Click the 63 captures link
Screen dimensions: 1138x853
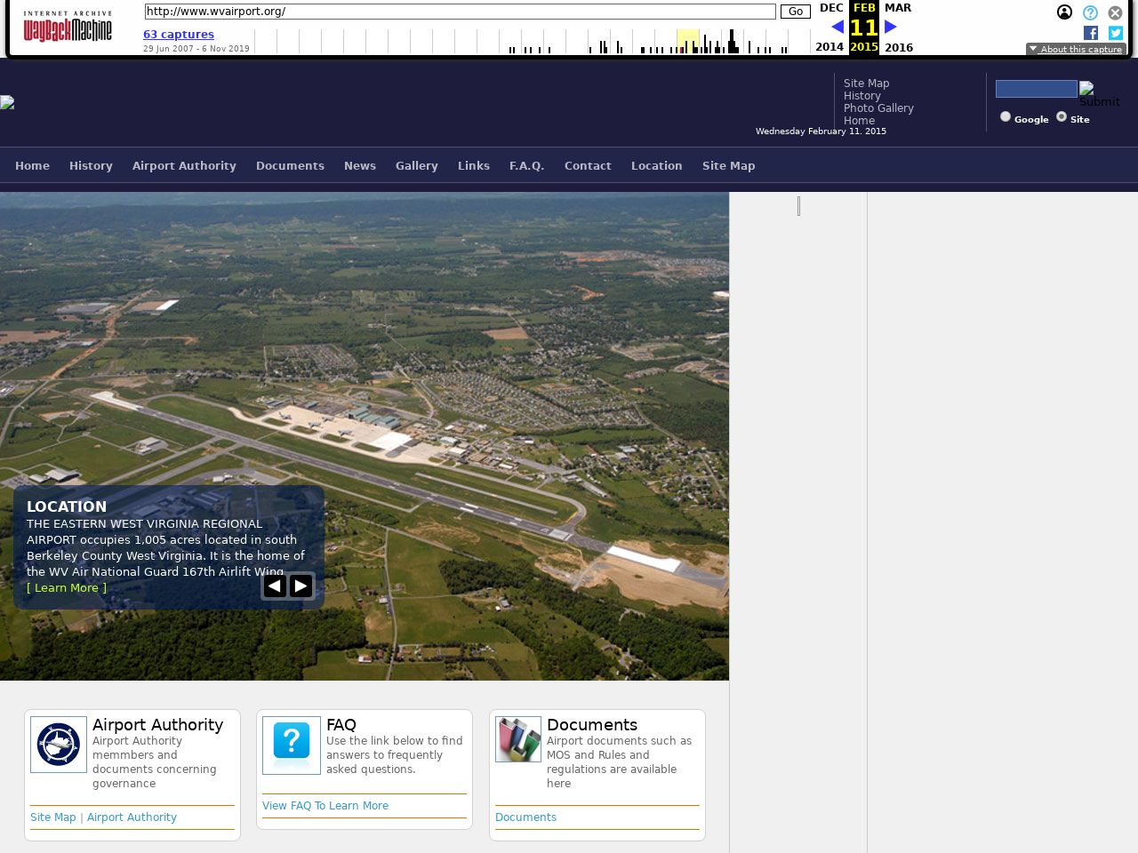click(x=179, y=34)
